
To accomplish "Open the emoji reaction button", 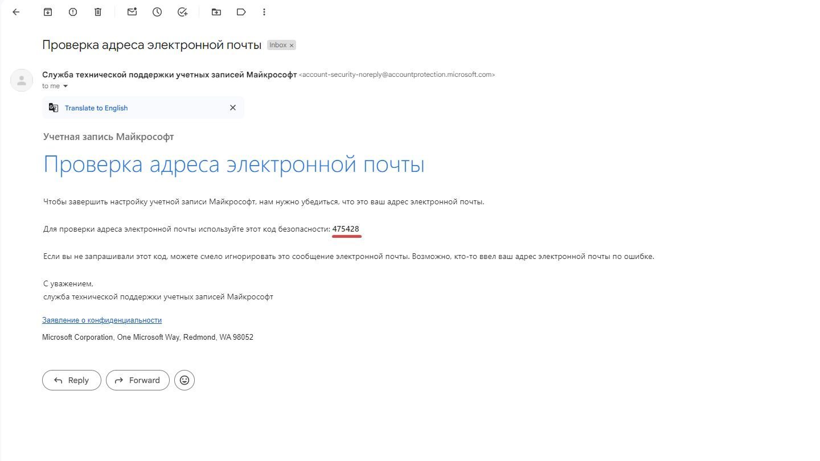I will (x=184, y=380).
